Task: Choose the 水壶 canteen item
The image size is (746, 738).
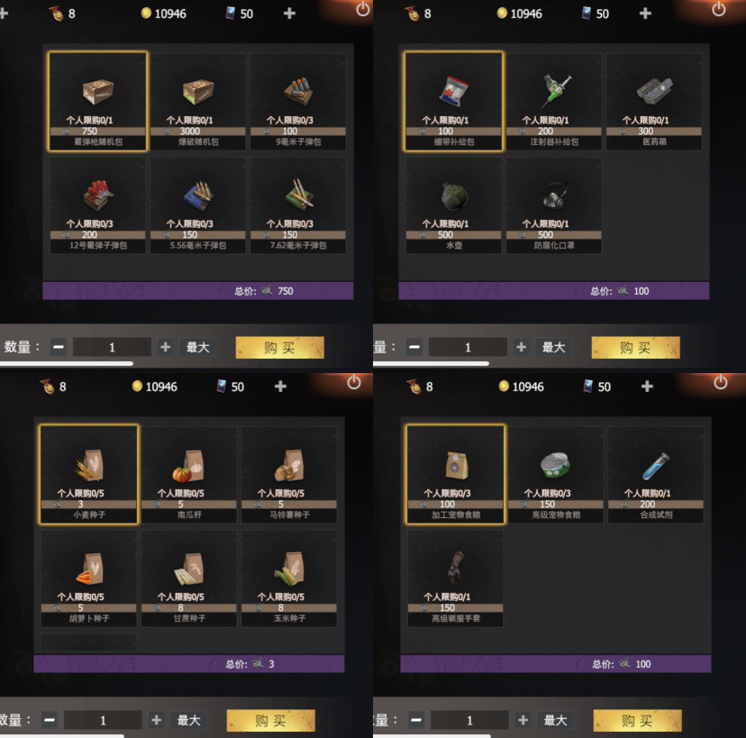Action: point(454,205)
